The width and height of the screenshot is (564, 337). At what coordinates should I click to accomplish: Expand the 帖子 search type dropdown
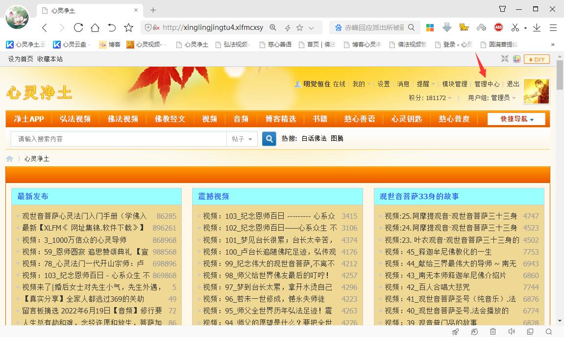(242, 139)
